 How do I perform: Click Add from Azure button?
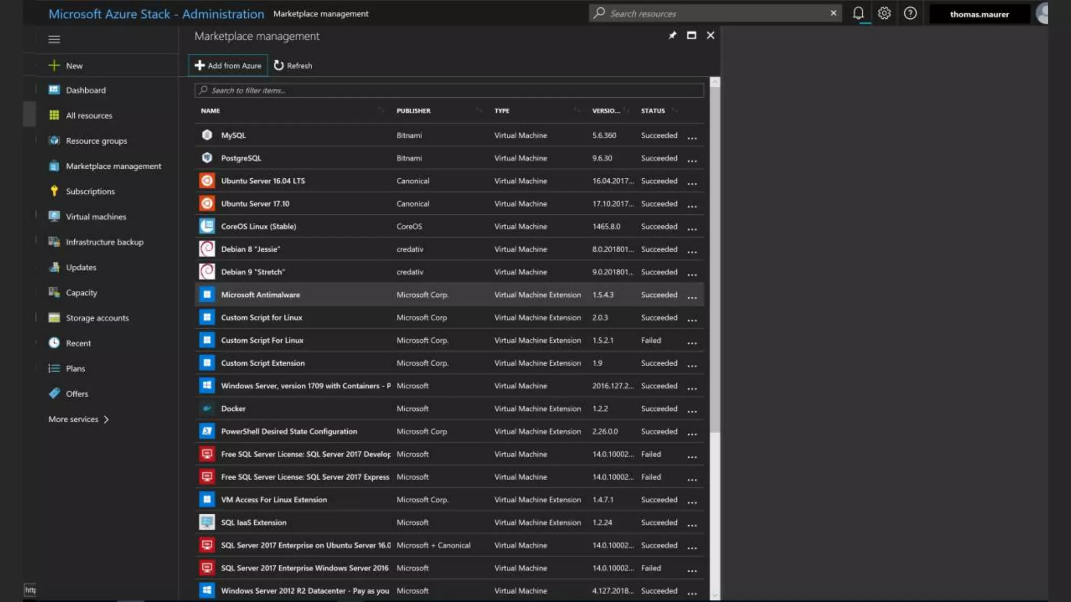[x=228, y=66]
